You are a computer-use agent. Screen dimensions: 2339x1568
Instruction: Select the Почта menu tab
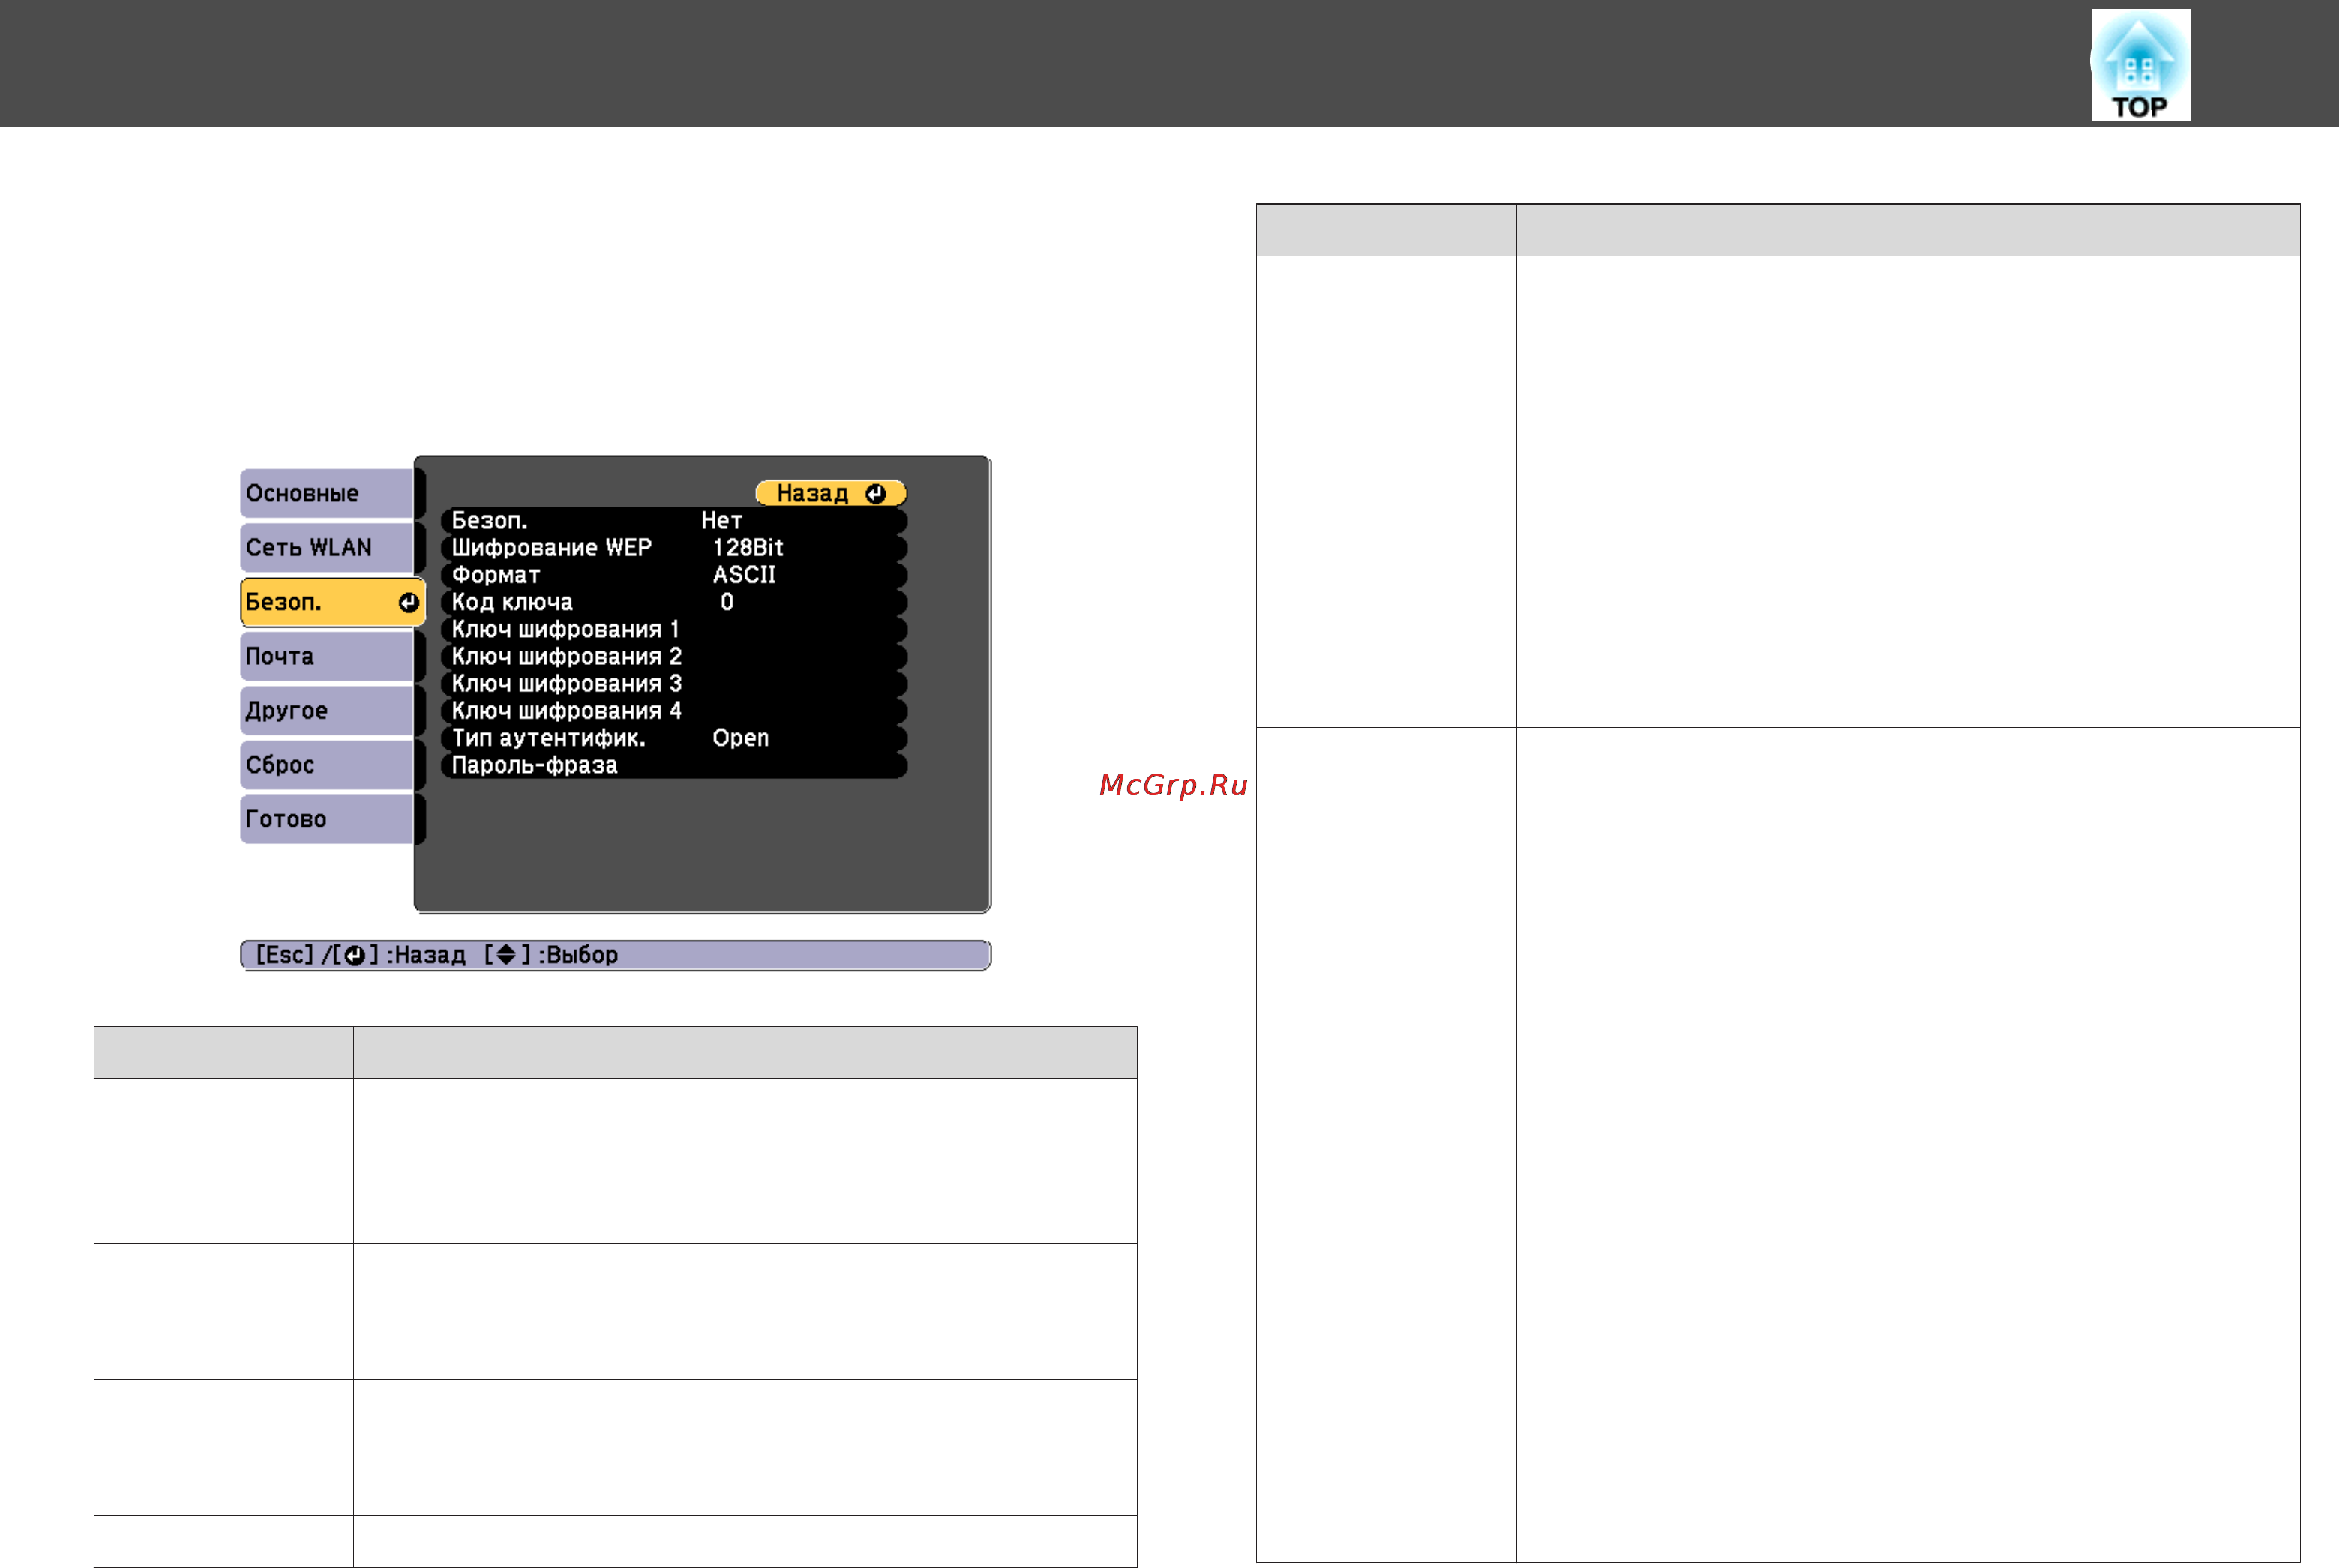click(x=327, y=656)
